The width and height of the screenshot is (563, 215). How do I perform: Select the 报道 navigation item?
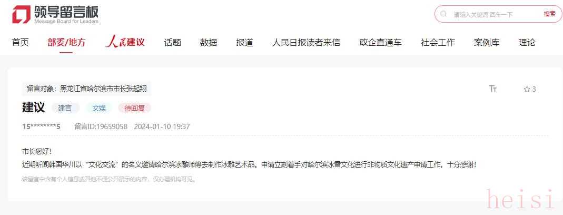tap(244, 43)
